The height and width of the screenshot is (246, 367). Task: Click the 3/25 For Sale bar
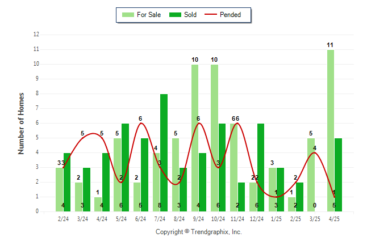coord(311,175)
